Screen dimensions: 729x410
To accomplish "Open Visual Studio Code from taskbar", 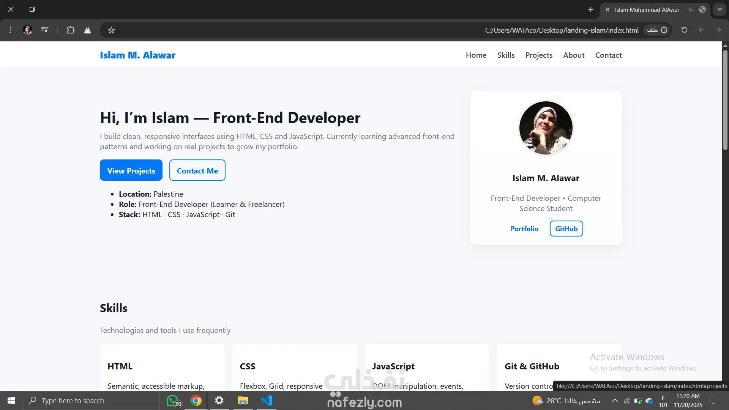I will click(267, 401).
